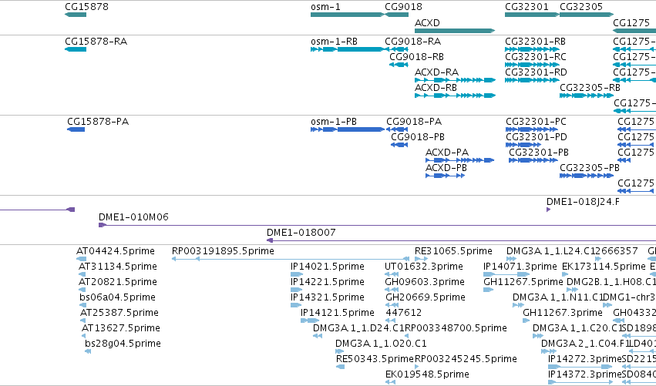The width and height of the screenshot is (656, 386).
Task: Select the CG15878 gene feature bar
Action: pyautogui.click(x=76, y=15)
